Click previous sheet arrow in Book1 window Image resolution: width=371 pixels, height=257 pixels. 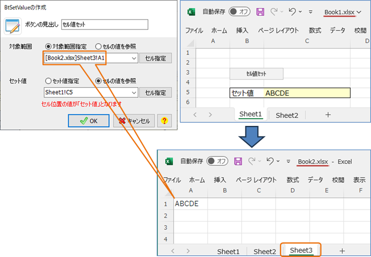pos(195,115)
